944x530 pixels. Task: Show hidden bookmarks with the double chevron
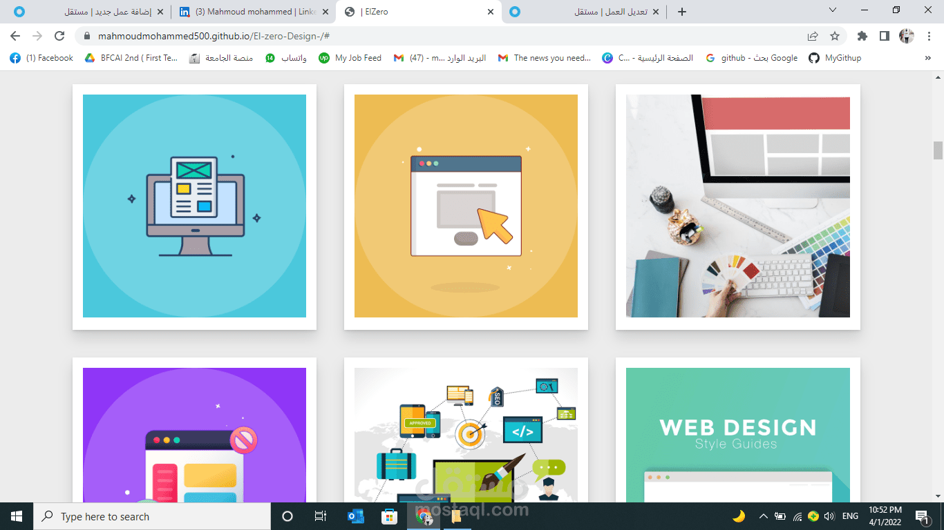[928, 58]
